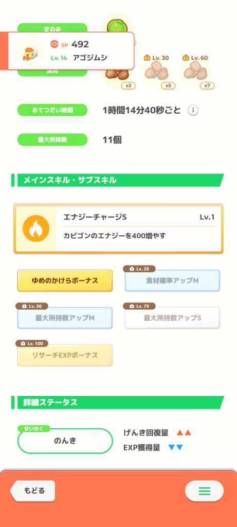237x527 pixels.
Task: Tap the flame main skill icon
Action: point(36,229)
